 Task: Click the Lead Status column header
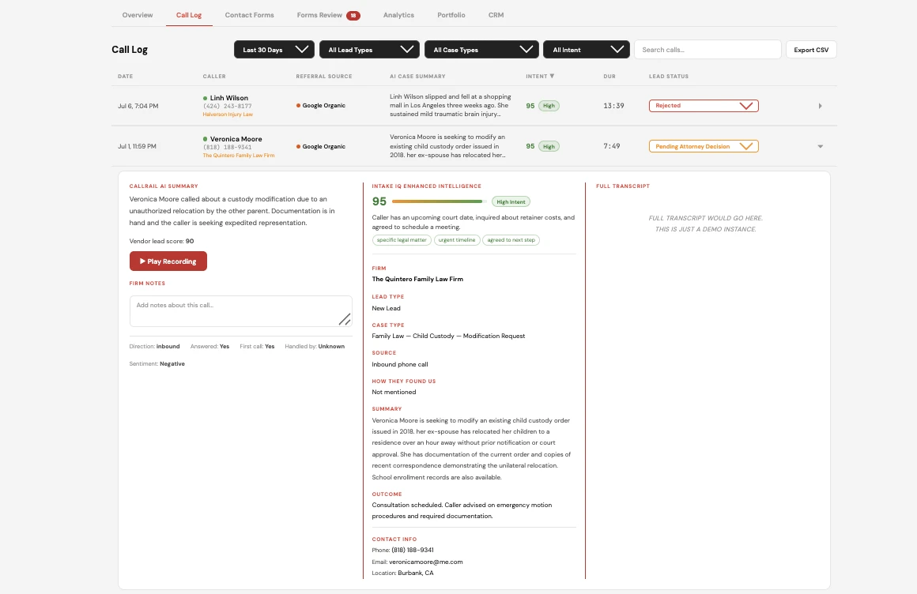tap(669, 77)
